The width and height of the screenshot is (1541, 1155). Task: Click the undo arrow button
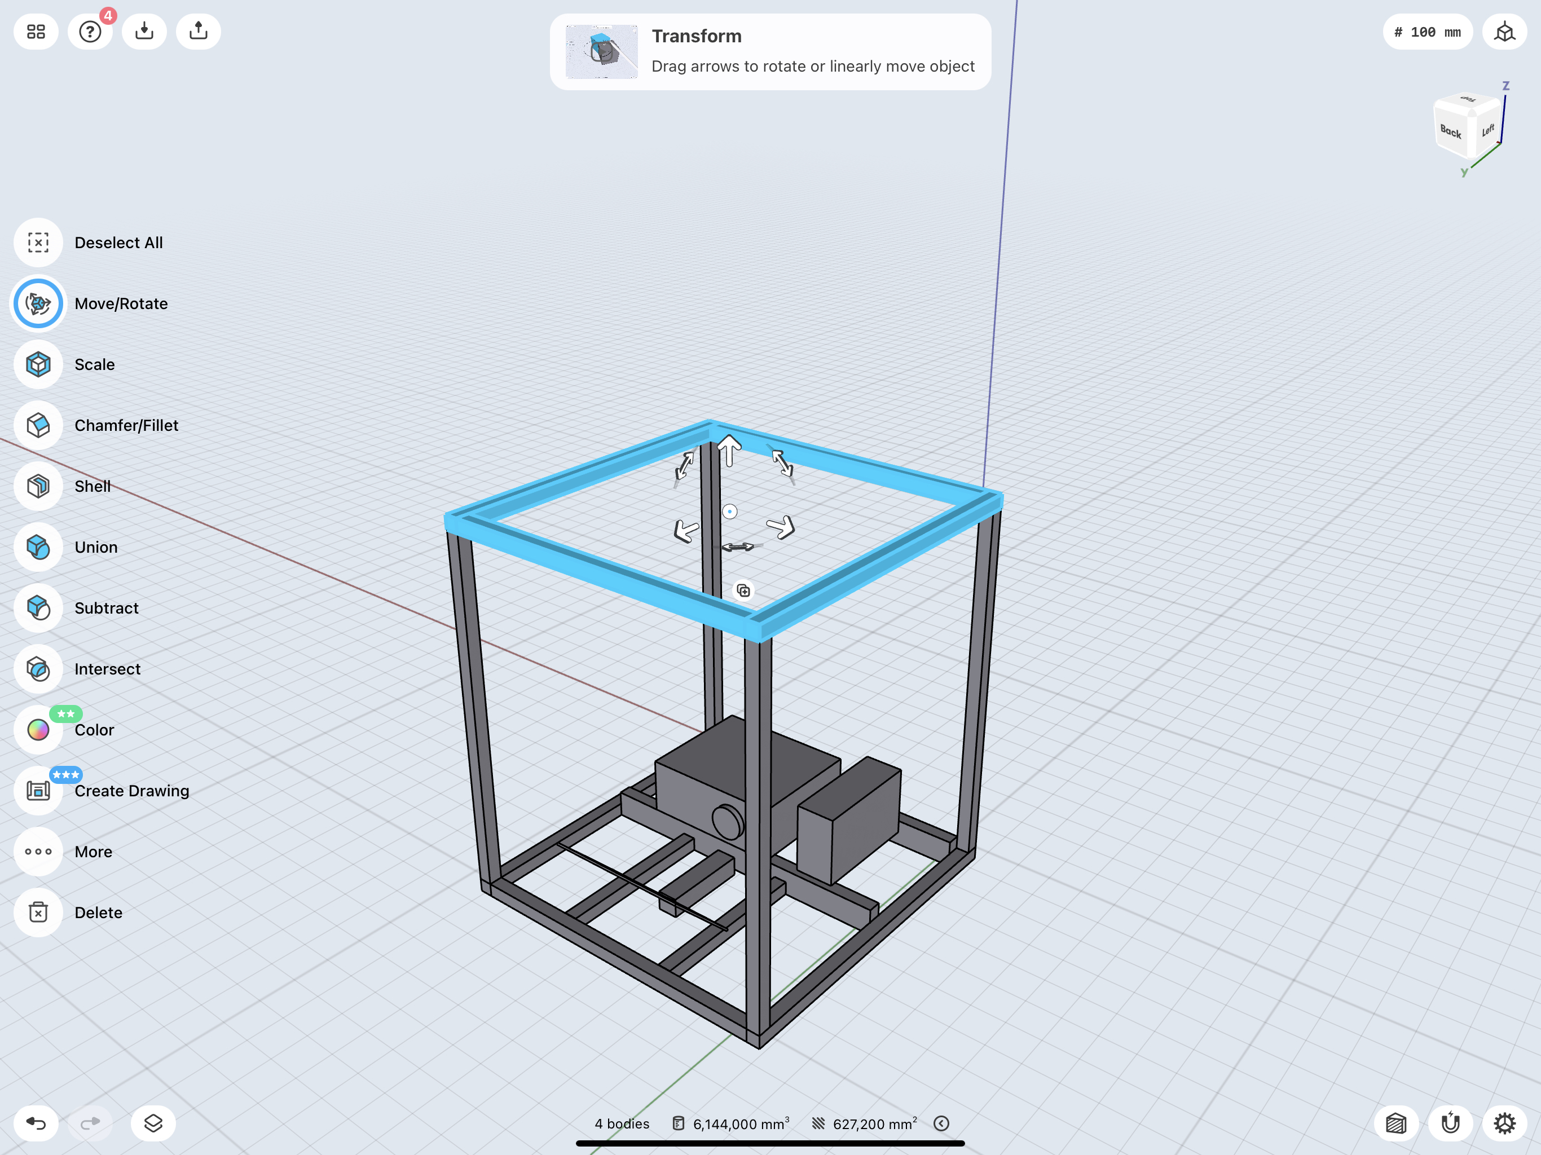36,1123
